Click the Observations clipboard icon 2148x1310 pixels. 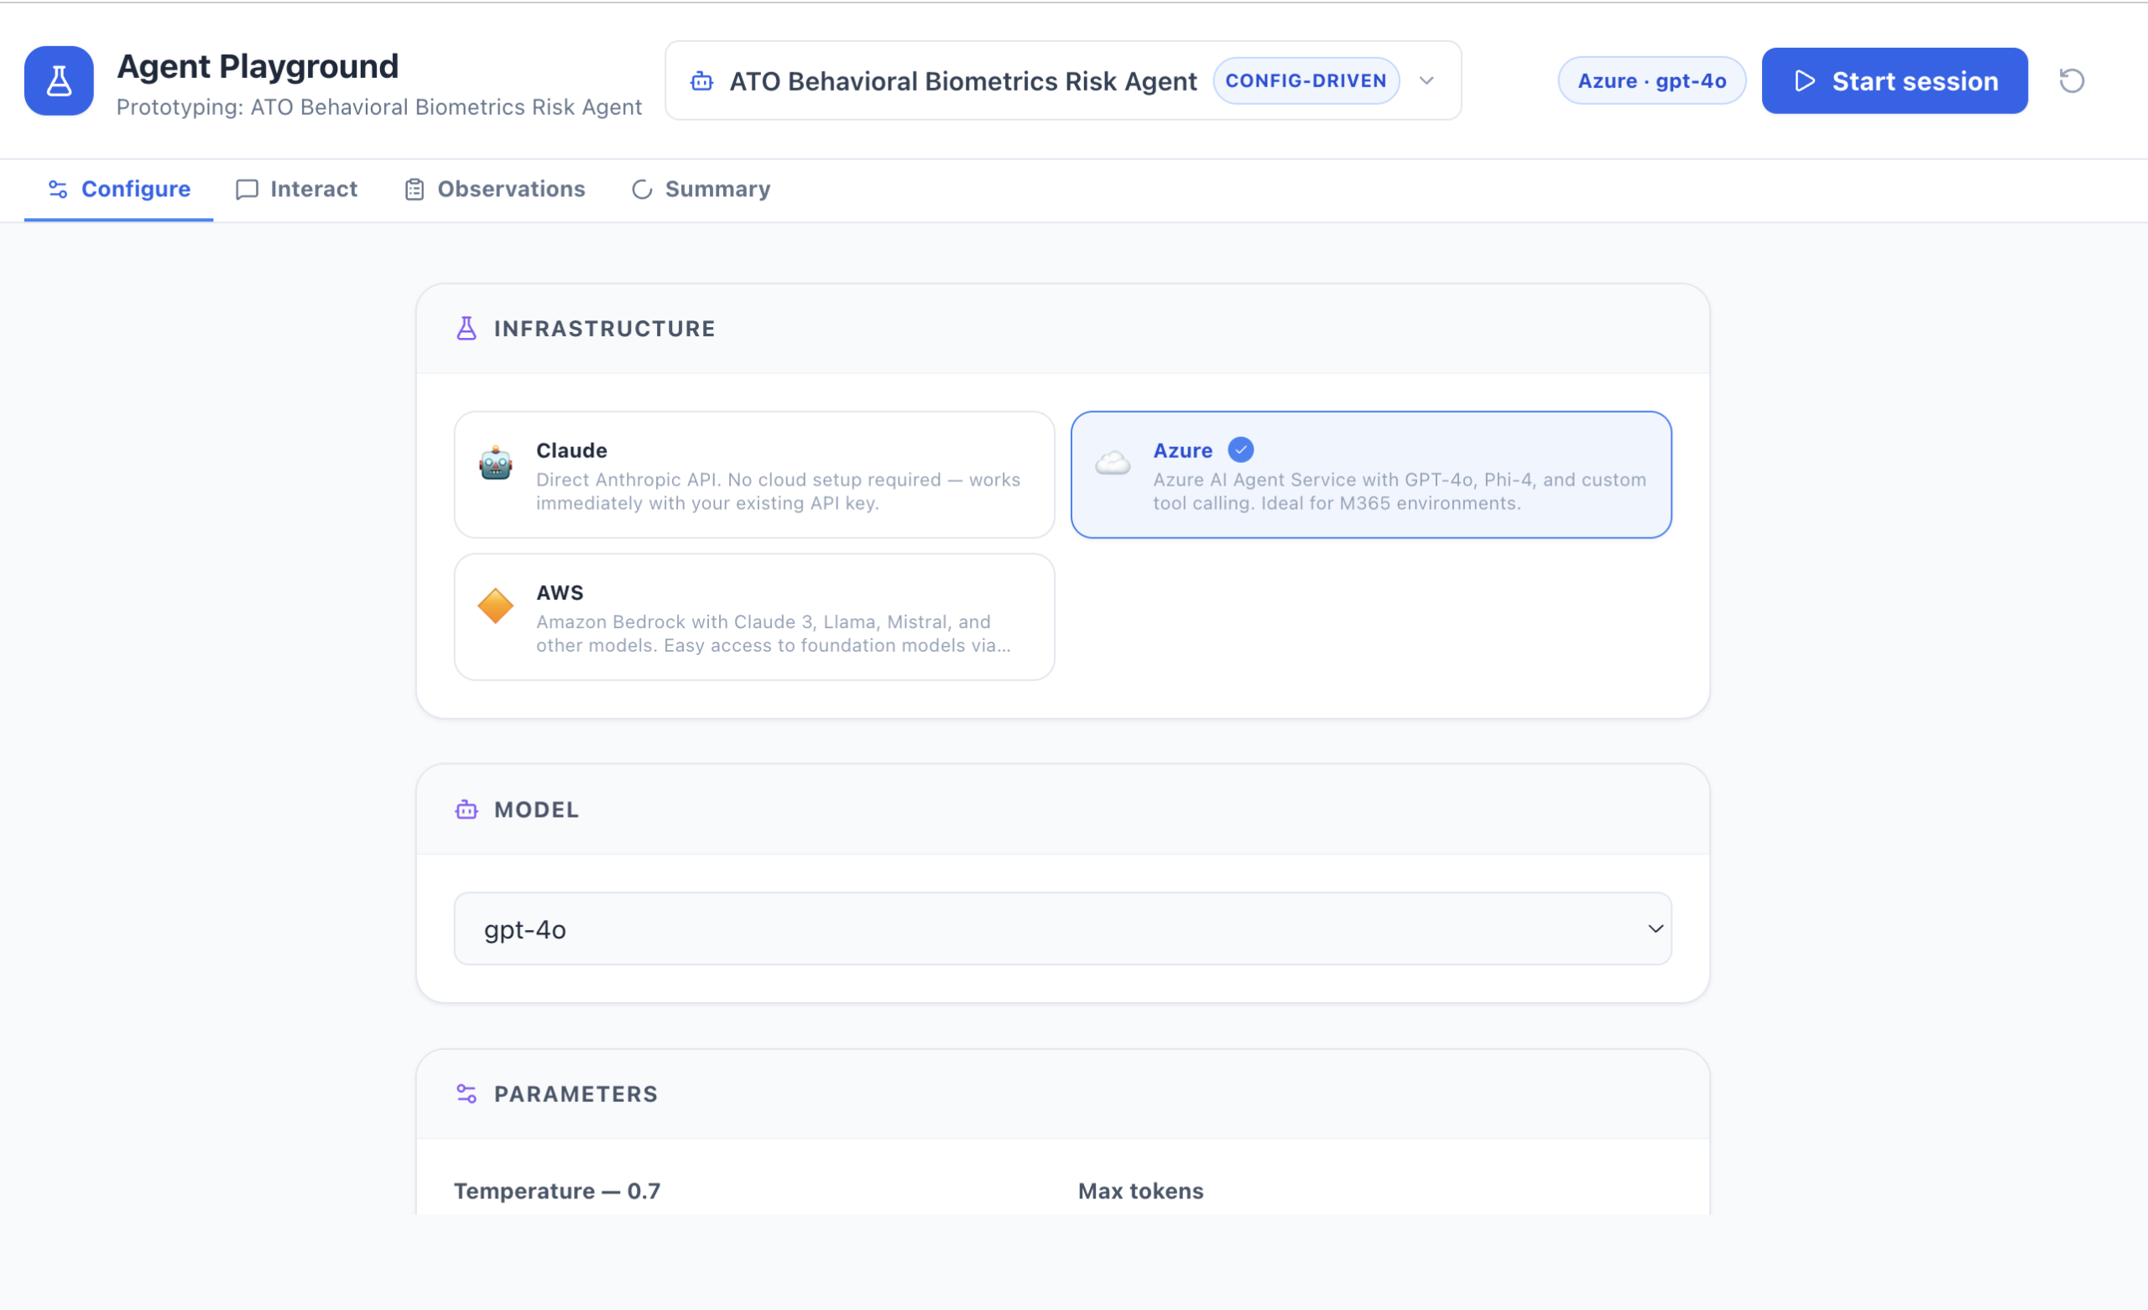(x=414, y=190)
